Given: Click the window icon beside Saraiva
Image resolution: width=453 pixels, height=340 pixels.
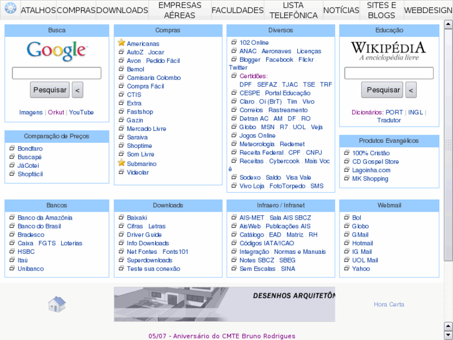Looking at the screenshot, I should (122, 137).
